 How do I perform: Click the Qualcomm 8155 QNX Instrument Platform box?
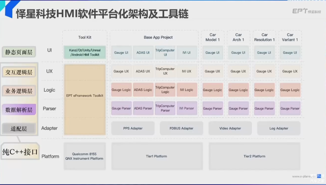point(84,156)
